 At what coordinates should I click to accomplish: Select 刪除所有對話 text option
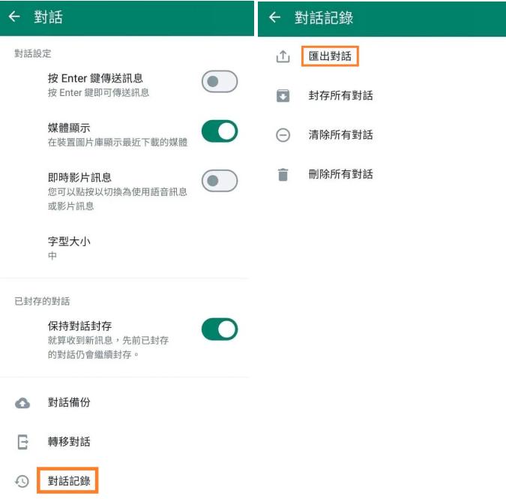point(340,175)
